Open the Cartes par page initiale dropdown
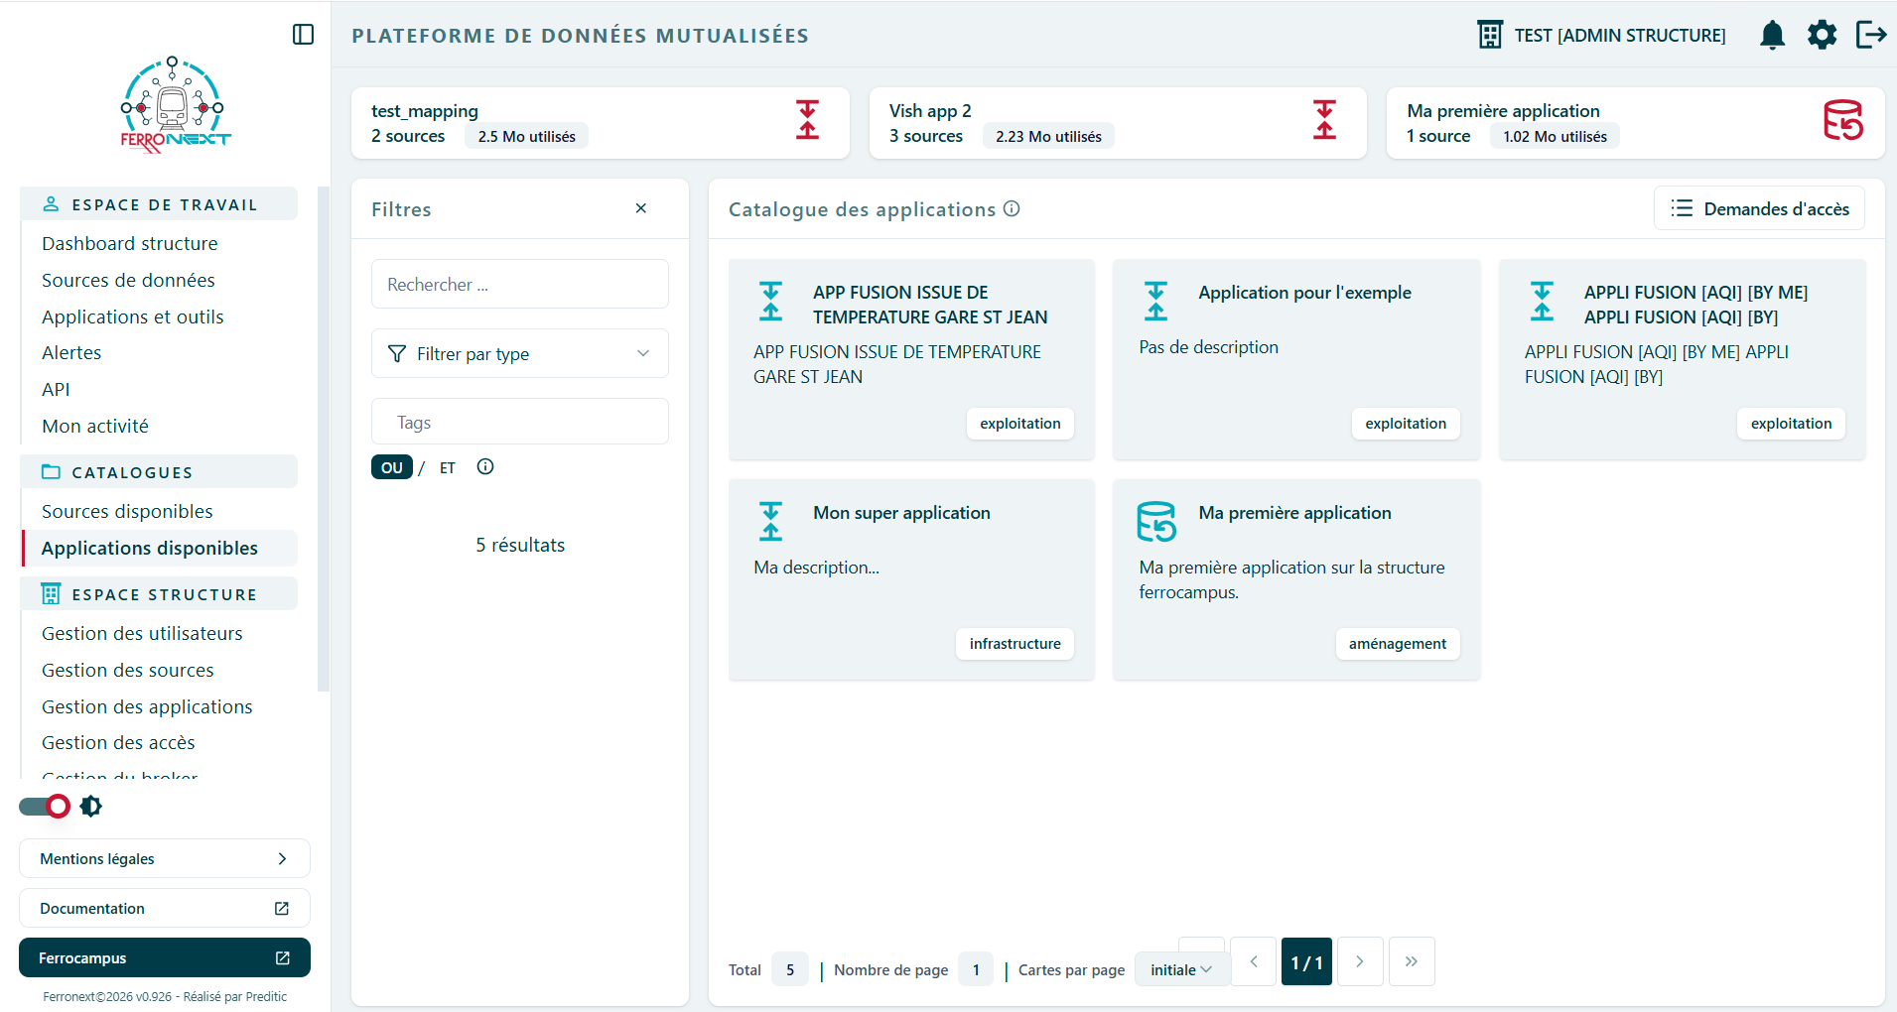 [1181, 969]
